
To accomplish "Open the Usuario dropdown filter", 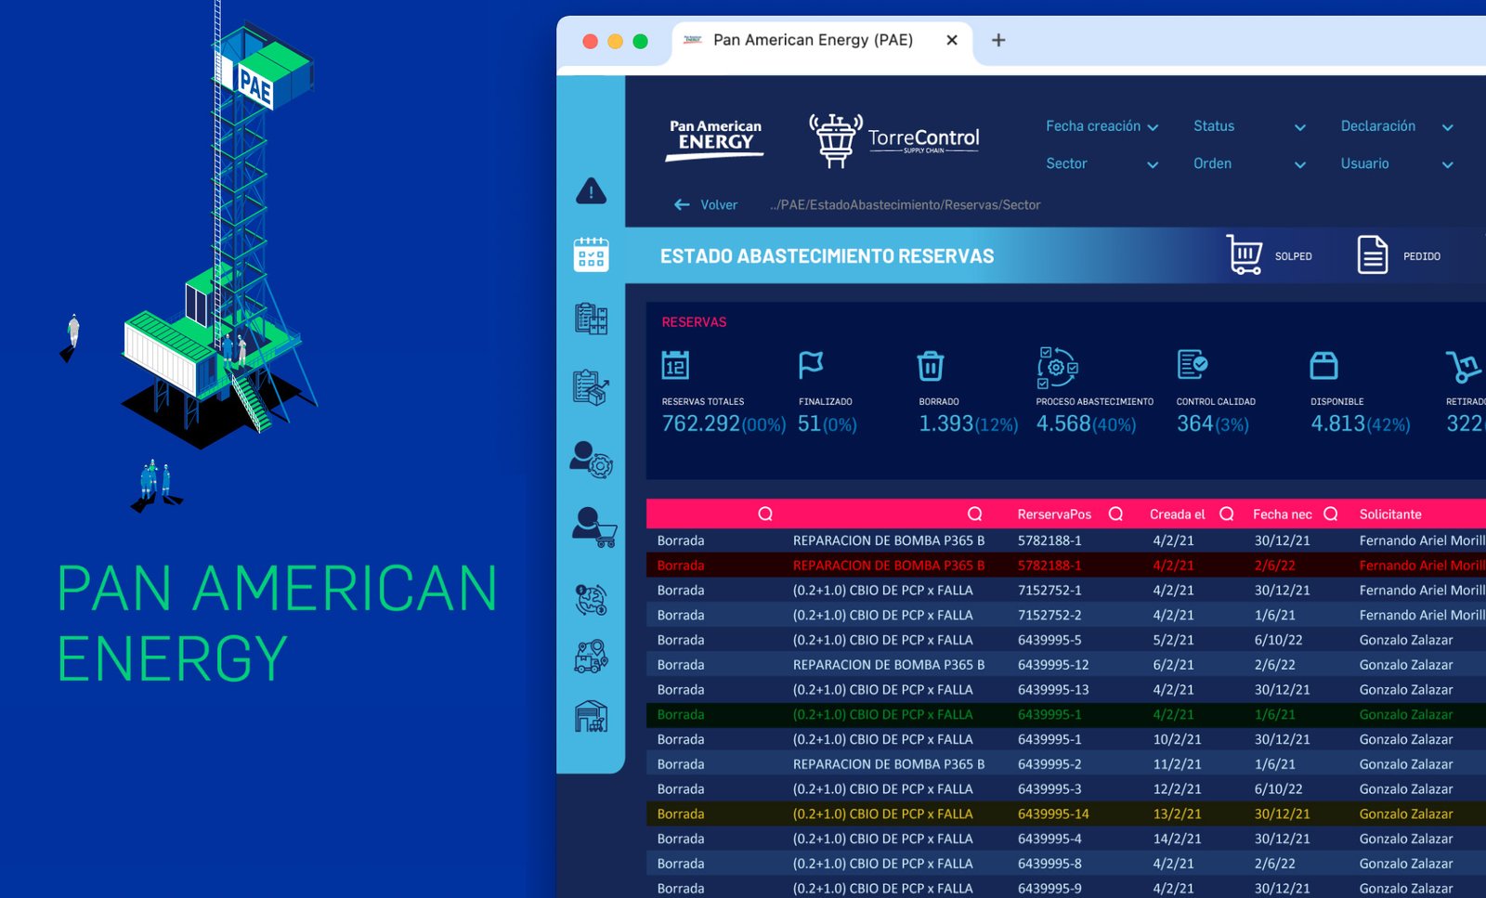I will coord(1396,163).
